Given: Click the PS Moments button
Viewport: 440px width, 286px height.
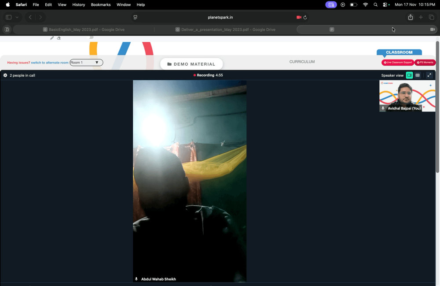Looking at the screenshot, I should point(425,63).
